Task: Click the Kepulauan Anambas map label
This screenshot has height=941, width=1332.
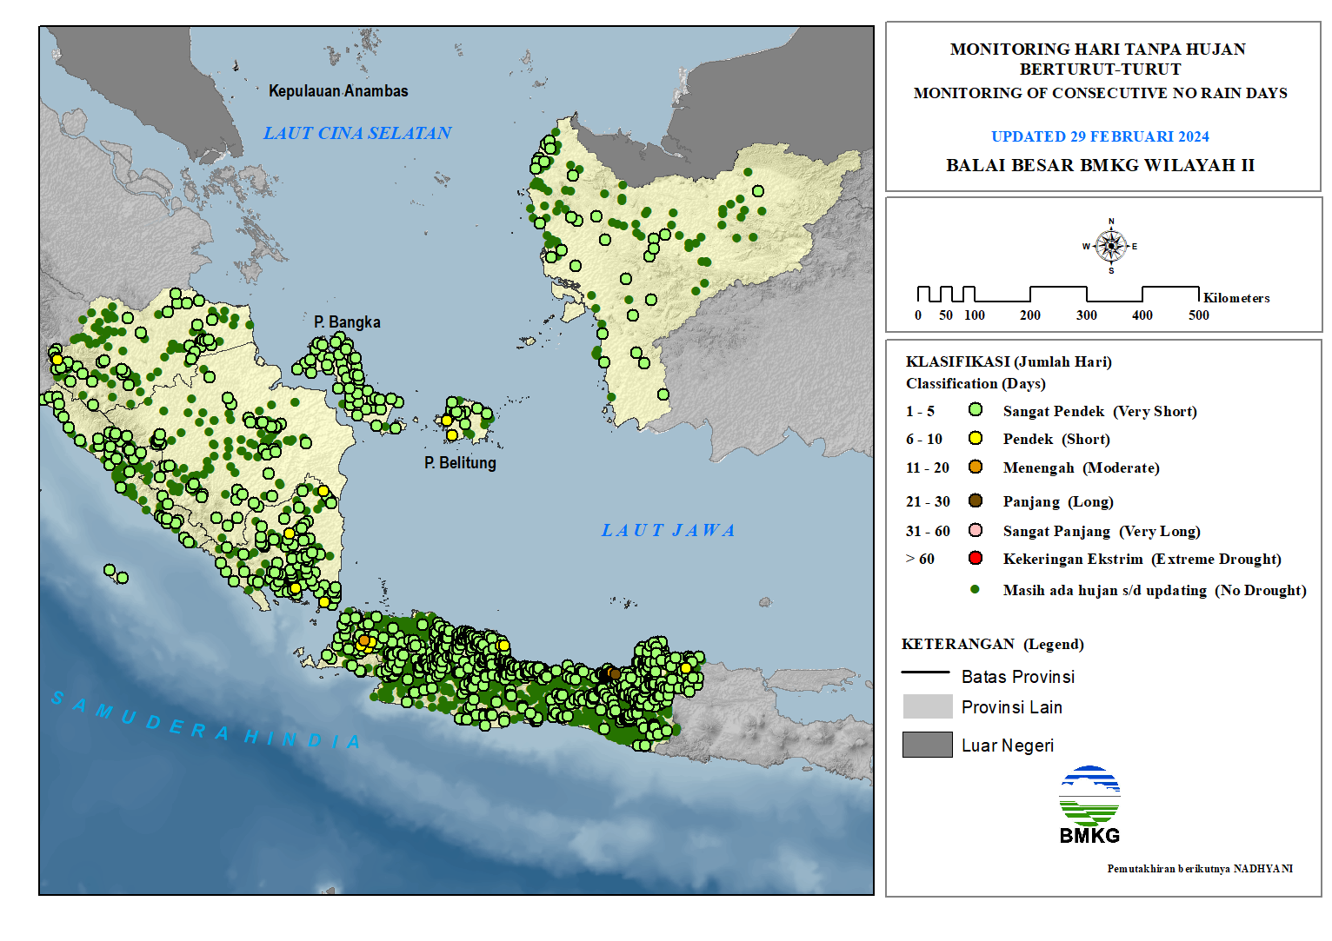Action: click(338, 90)
